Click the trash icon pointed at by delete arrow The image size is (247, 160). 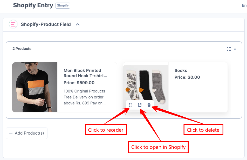coord(149,105)
